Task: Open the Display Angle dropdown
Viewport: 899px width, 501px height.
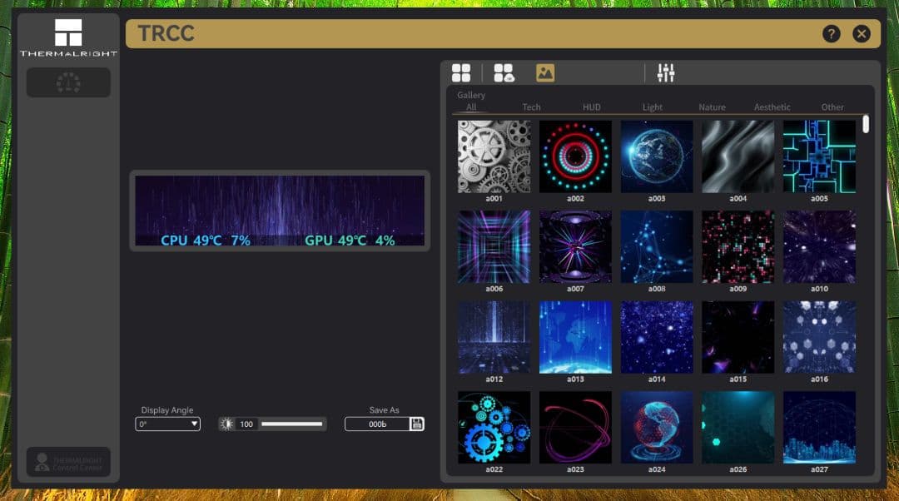Action: pos(167,424)
